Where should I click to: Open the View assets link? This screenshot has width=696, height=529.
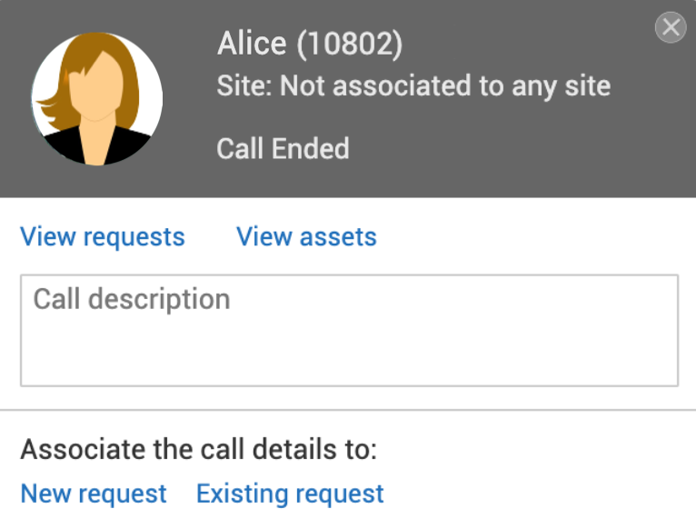[306, 237]
